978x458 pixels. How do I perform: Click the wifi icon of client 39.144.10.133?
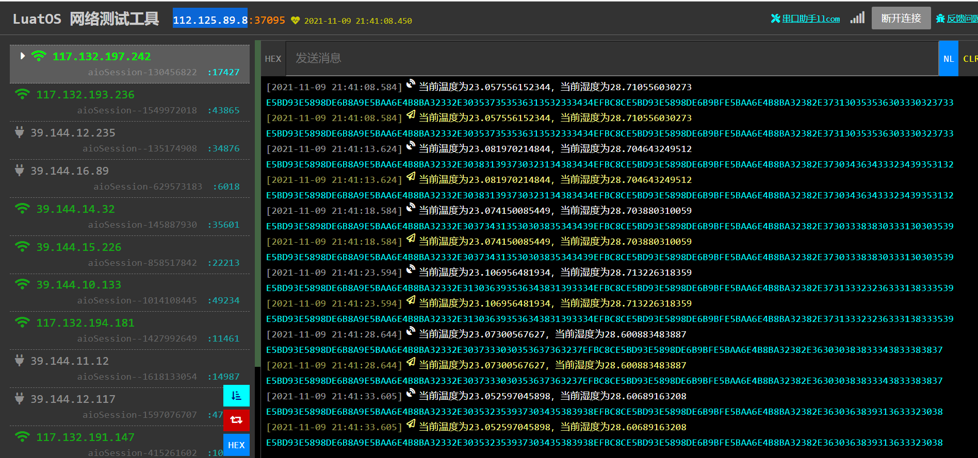22,284
